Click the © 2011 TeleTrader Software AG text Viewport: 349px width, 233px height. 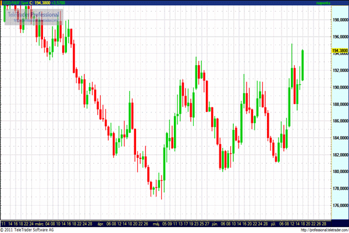(x=27, y=230)
